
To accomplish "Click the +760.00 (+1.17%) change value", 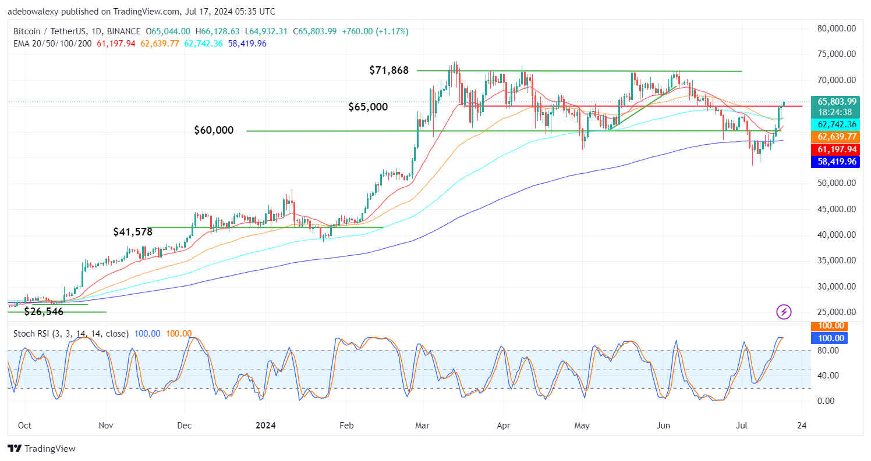I will point(374,31).
